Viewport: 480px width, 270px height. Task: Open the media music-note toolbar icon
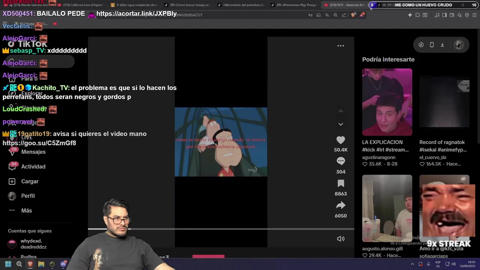coord(437,15)
